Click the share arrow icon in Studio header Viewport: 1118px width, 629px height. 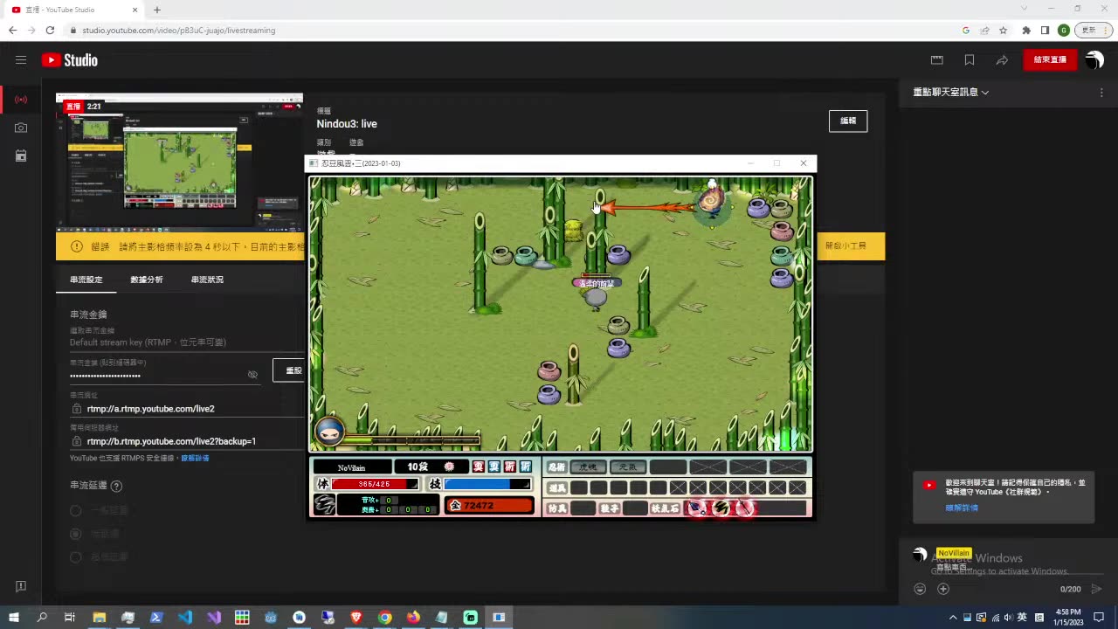[1002, 60]
